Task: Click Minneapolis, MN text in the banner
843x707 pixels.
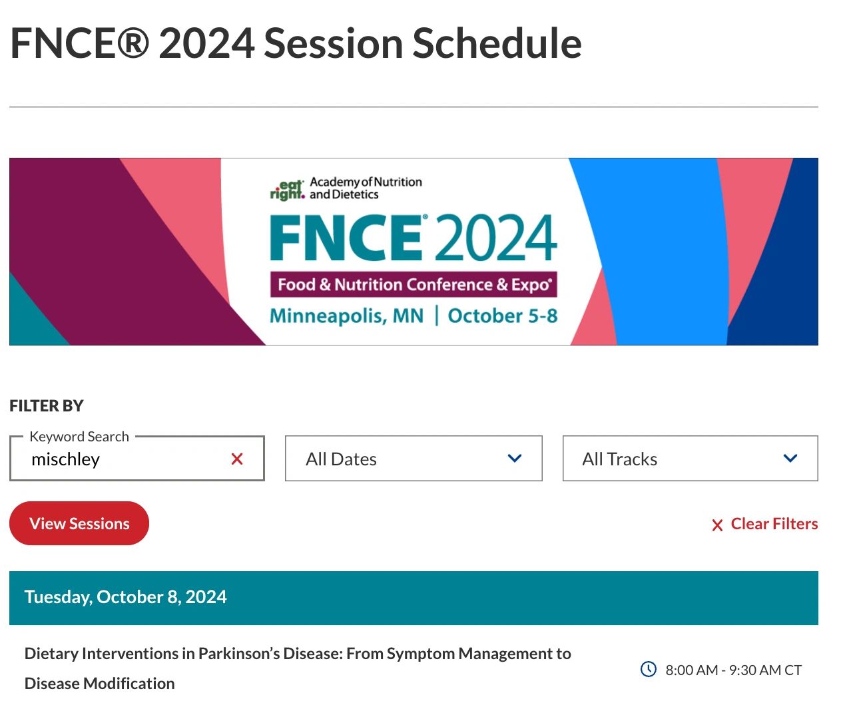Action: click(x=346, y=316)
